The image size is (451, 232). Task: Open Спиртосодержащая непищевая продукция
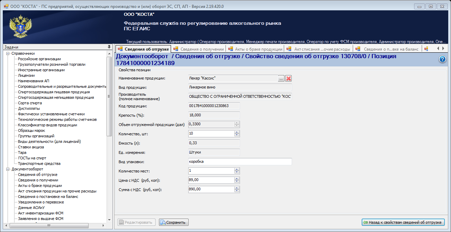pyautogui.click(x=56, y=97)
